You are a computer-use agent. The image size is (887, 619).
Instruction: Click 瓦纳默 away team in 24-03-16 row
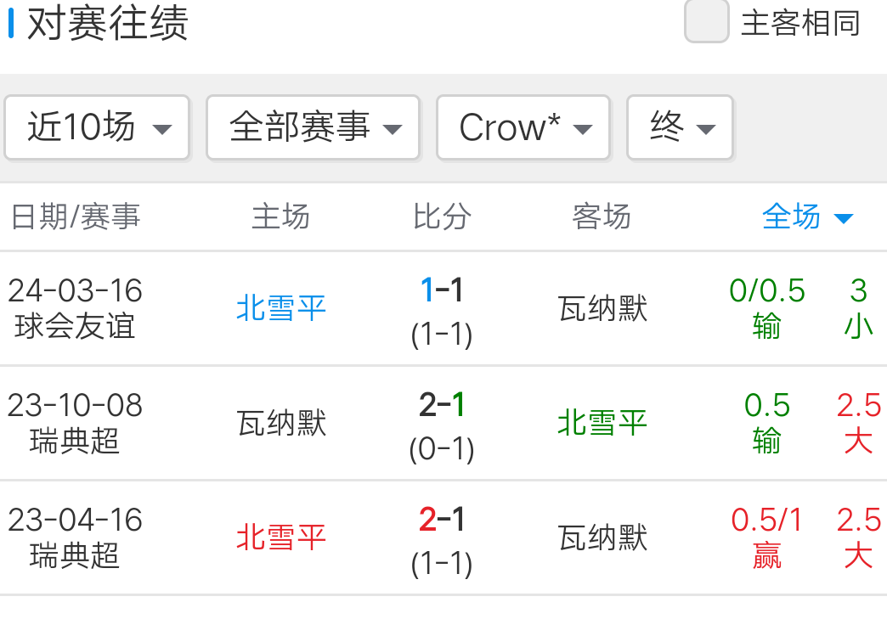point(602,308)
